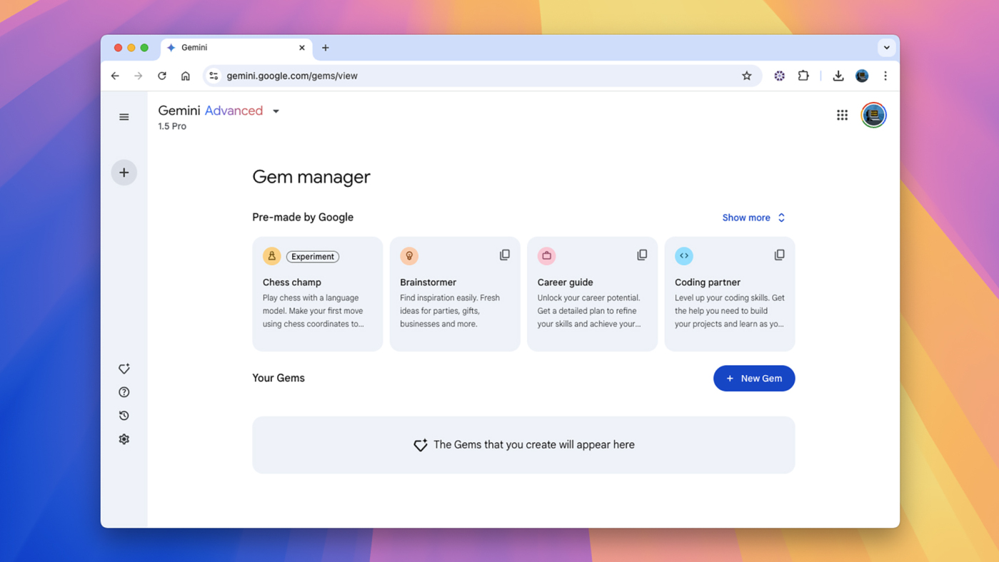
Task: Copy the Brainstormer Gem
Action: coord(505,255)
